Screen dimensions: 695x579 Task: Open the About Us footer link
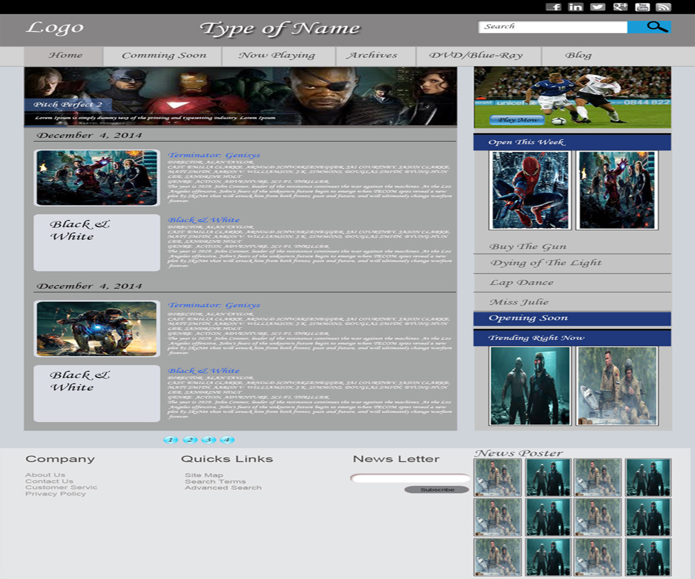point(45,475)
